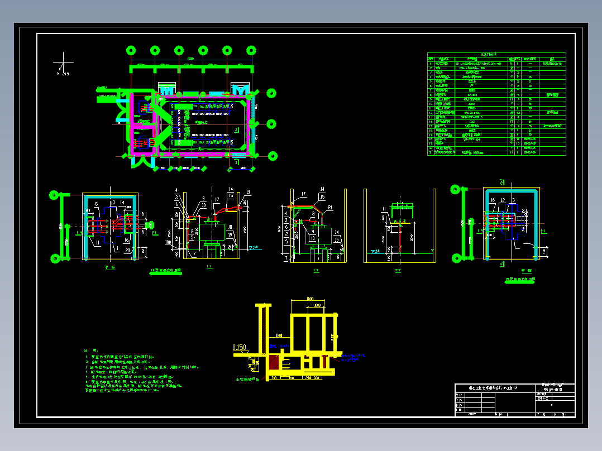Screen dimensions: 602x451
Task: Select the equipment materials table header
Action: click(496, 55)
